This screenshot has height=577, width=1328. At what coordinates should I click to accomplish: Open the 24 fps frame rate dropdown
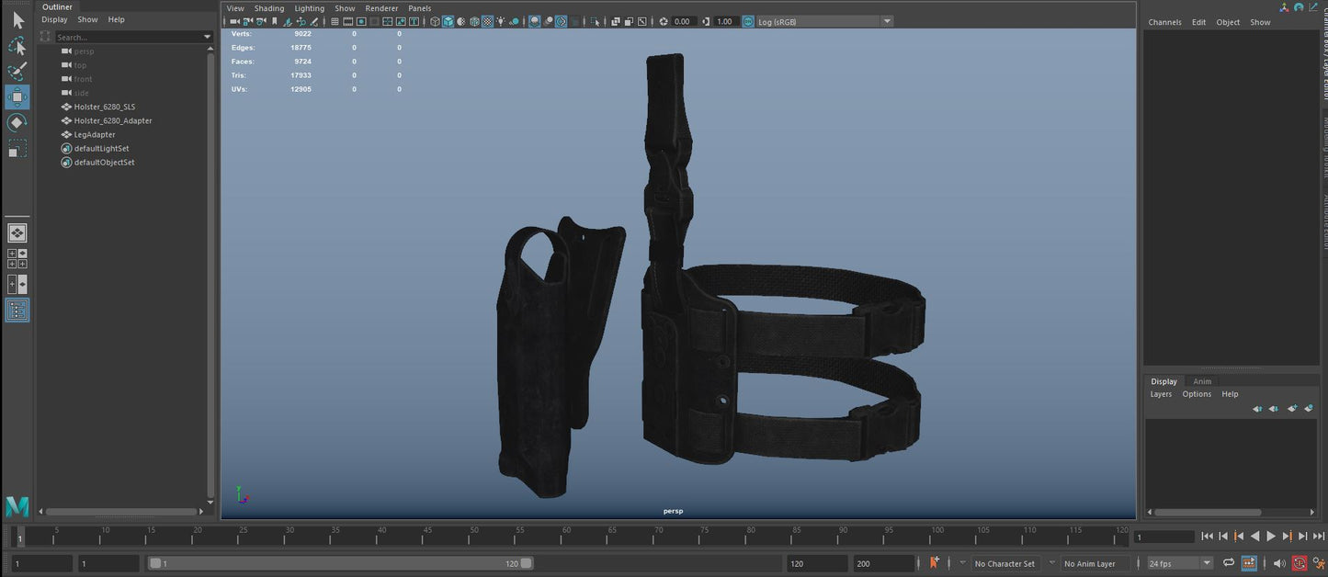tap(1206, 563)
